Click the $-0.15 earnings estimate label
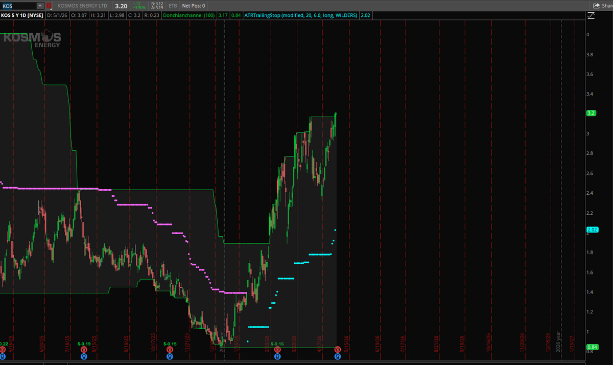Screen dimensions: 613x365 click(x=170, y=344)
